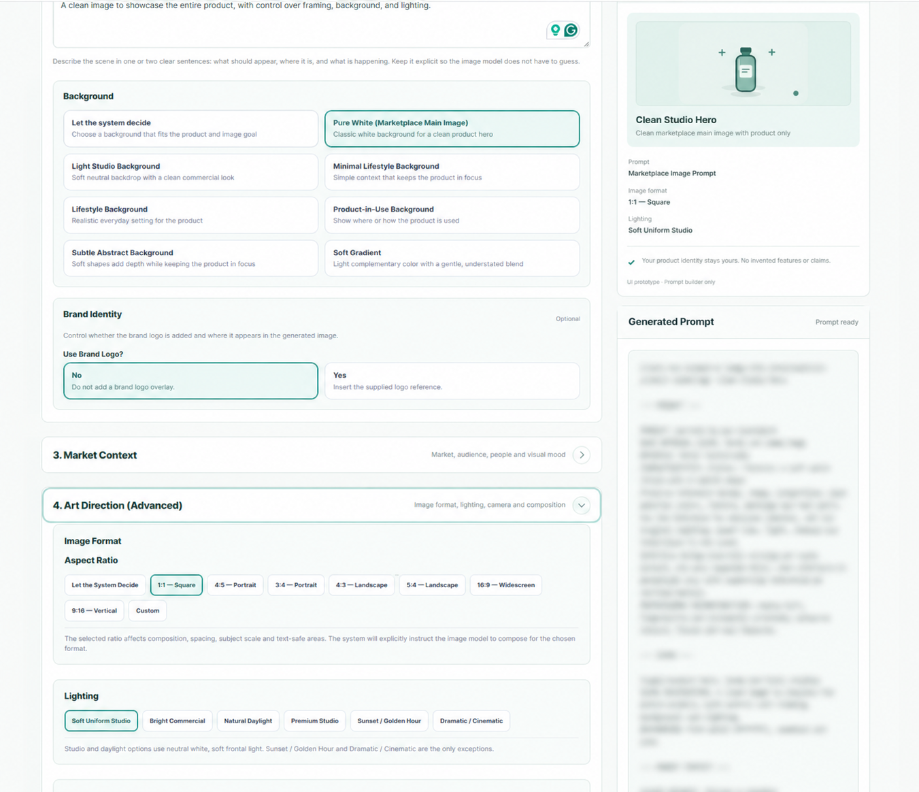
Task: Click inside the scene description textarea
Action: pos(322,23)
